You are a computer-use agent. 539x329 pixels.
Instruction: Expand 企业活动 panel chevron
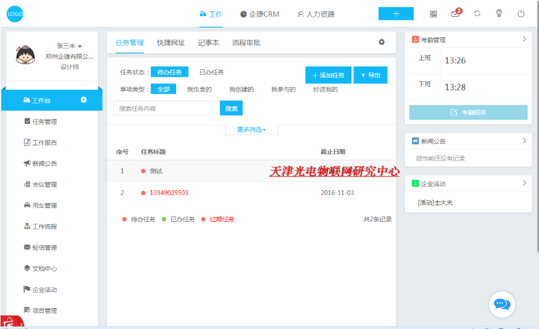point(524,183)
